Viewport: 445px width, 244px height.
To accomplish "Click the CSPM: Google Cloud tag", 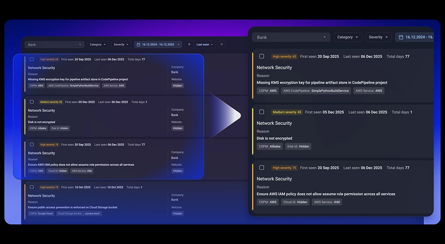I will click(x=41, y=213).
